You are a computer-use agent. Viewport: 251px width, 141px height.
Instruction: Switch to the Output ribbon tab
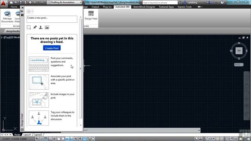95,7
